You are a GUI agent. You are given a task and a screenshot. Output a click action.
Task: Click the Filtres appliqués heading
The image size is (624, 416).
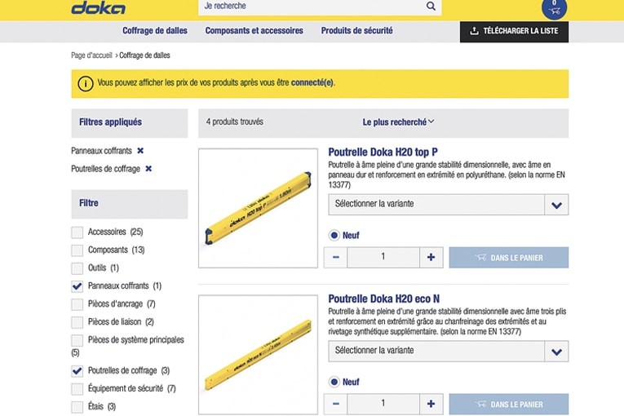pos(110,122)
